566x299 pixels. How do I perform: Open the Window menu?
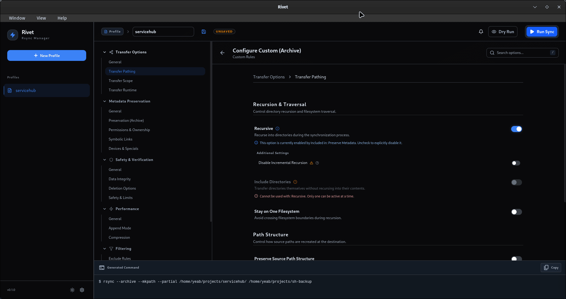[17, 18]
